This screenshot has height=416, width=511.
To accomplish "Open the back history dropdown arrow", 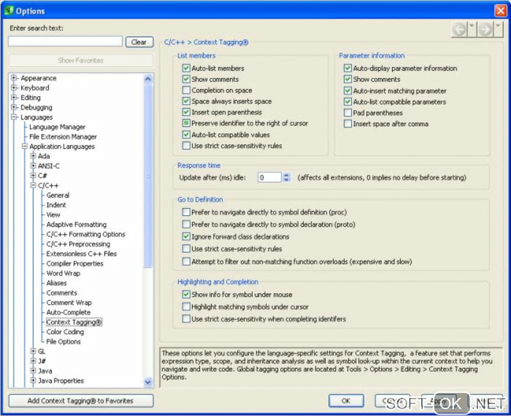I will (x=472, y=30).
